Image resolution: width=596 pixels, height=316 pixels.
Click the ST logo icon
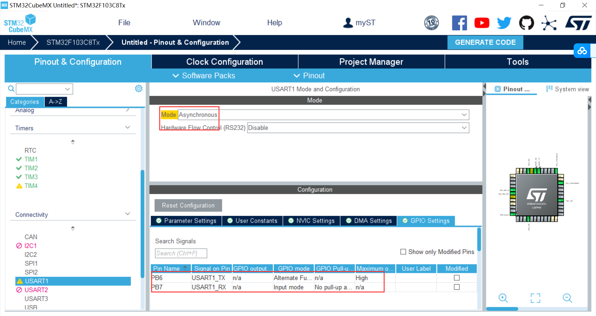(x=579, y=23)
